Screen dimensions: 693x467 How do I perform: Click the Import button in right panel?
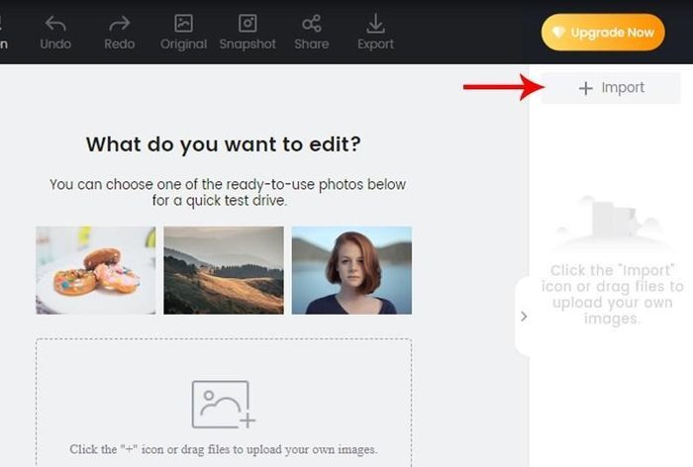point(611,88)
